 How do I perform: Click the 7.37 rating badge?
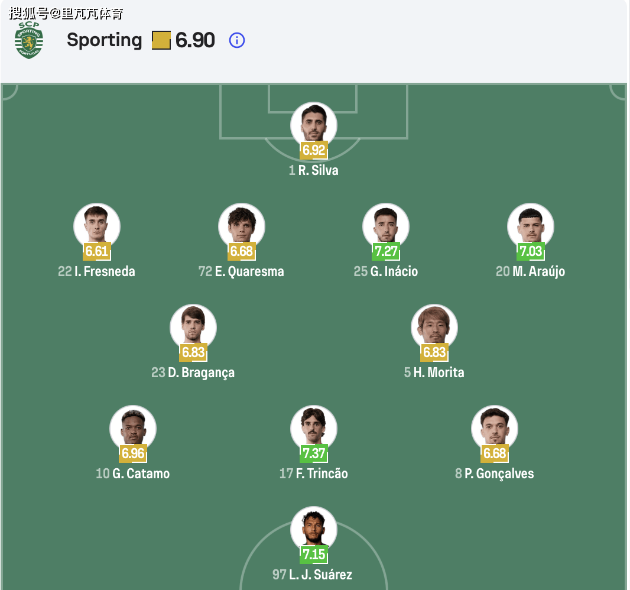[x=313, y=453]
